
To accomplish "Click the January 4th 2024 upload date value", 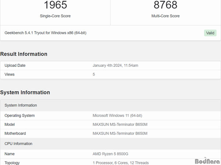I will coord(115,65).
